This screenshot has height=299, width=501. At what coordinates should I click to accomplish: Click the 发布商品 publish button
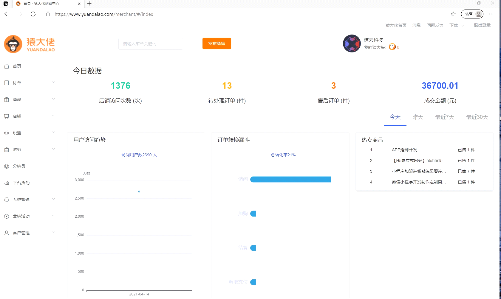(217, 43)
